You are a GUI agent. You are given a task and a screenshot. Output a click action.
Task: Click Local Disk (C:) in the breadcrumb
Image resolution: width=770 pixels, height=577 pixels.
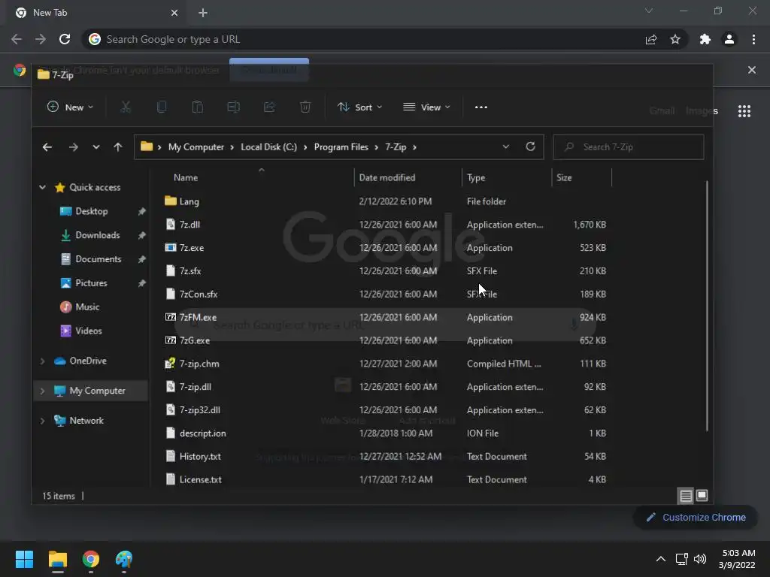pyautogui.click(x=268, y=147)
